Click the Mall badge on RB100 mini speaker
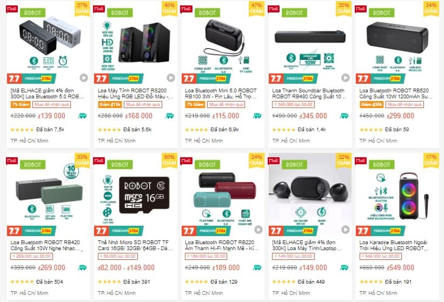This screenshot has height=302, width=444. click(x=187, y=9)
